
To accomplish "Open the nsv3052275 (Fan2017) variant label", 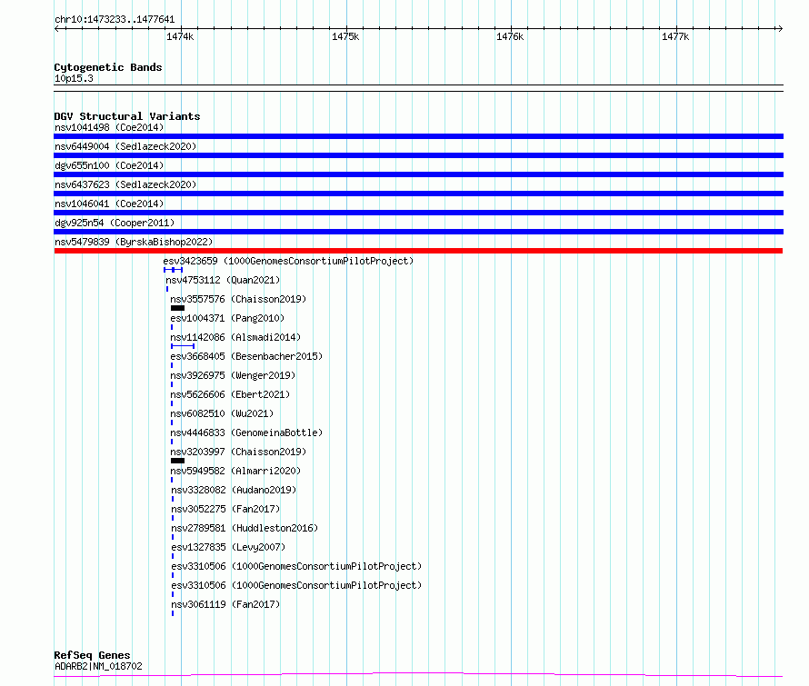I will [225, 509].
